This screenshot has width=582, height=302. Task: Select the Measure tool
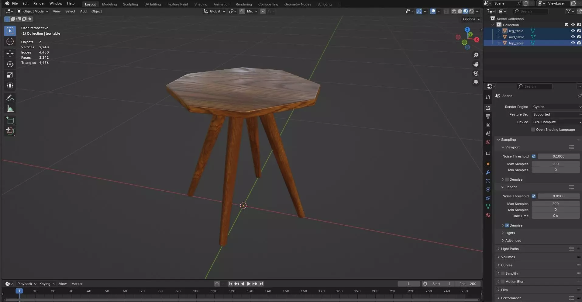point(10,109)
